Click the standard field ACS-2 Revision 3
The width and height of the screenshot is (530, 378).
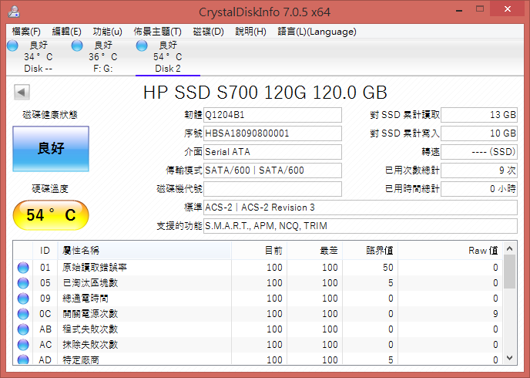[361, 208]
